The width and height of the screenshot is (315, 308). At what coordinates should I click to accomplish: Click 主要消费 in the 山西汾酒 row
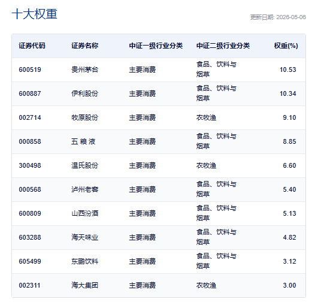point(143,213)
